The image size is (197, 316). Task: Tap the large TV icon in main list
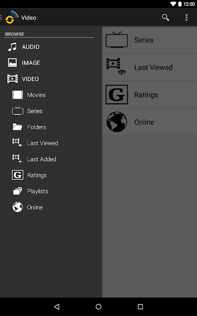click(x=117, y=40)
